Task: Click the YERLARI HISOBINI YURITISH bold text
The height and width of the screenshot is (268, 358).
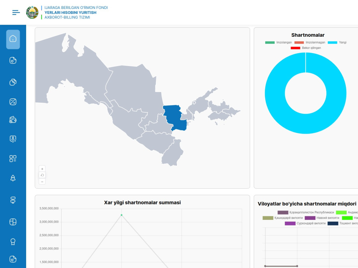Action: pos(70,12)
